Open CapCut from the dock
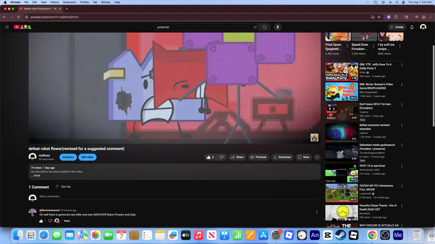435x244 pixels. click(x=328, y=235)
